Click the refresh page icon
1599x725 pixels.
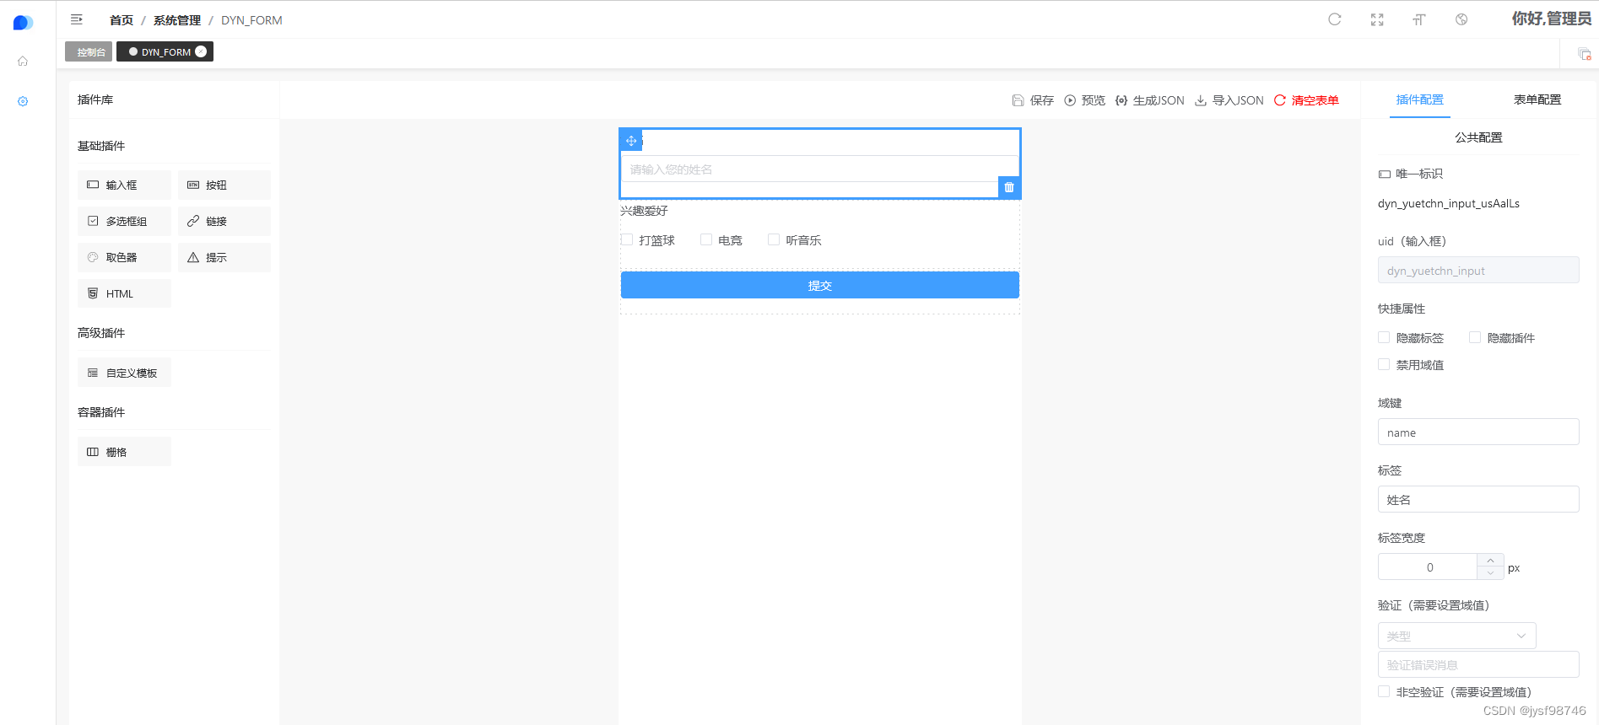[1335, 19]
